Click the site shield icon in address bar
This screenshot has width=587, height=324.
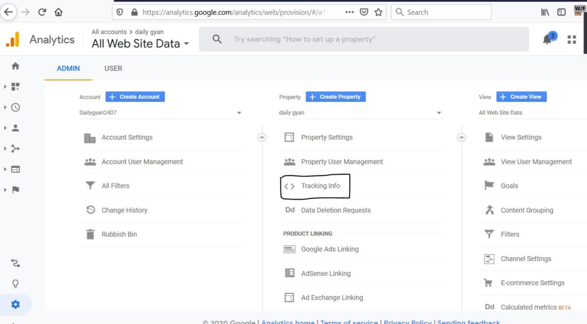(x=119, y=13)
